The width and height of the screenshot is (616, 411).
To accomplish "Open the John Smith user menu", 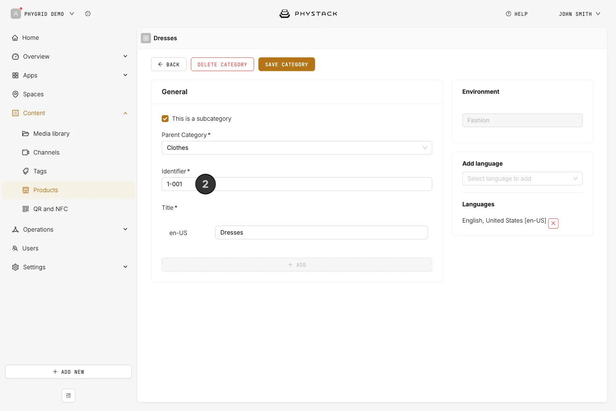I will click(x=580, y=14).
